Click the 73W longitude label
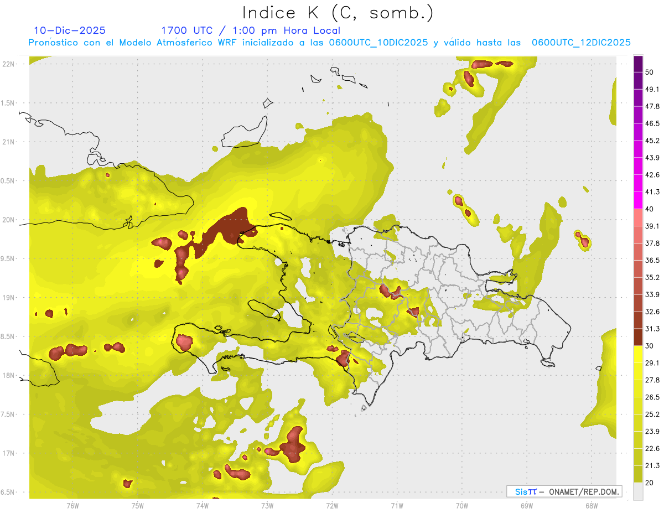664x513 pixels. click(267, 506)
